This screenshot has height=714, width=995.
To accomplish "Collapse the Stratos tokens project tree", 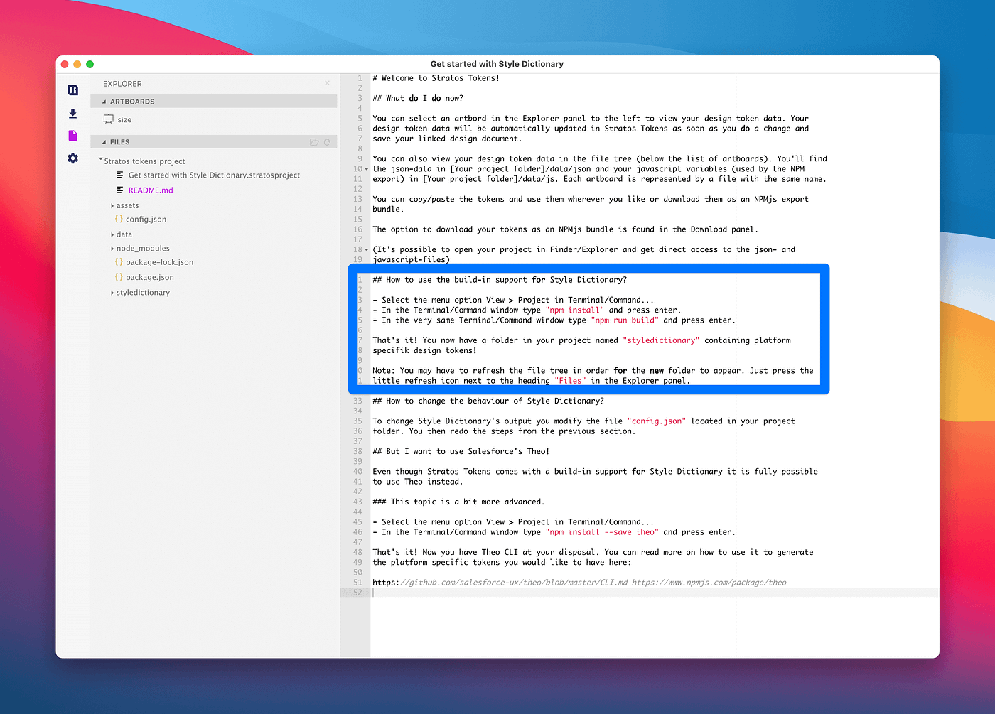I will (x=99, y=161).
